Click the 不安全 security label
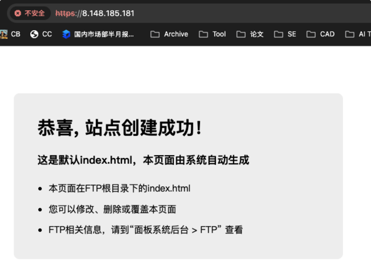This screenshot has height=274, width=371. pos(34,13)
